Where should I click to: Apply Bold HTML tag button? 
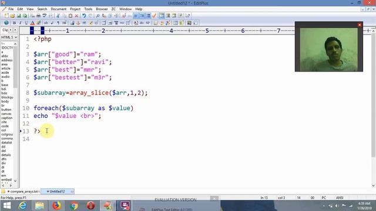coord(14,23)
